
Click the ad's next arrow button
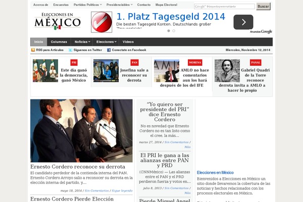click(x=243, y=22)
